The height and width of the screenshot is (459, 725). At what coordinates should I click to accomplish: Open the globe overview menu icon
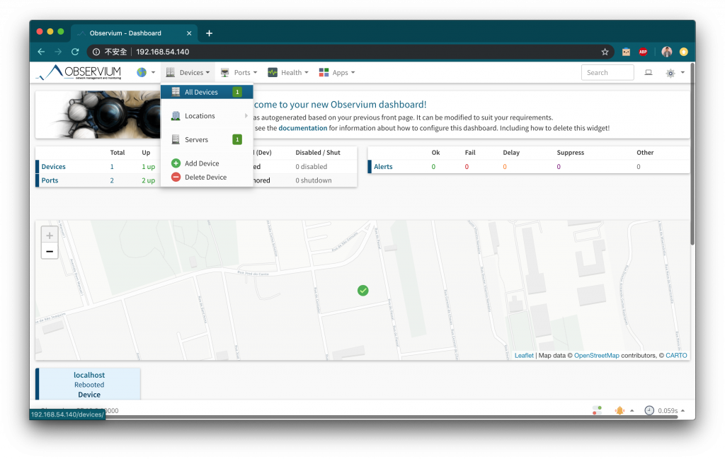coord(142,73)
